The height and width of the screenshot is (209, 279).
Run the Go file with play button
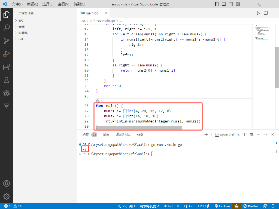(258, 13)
